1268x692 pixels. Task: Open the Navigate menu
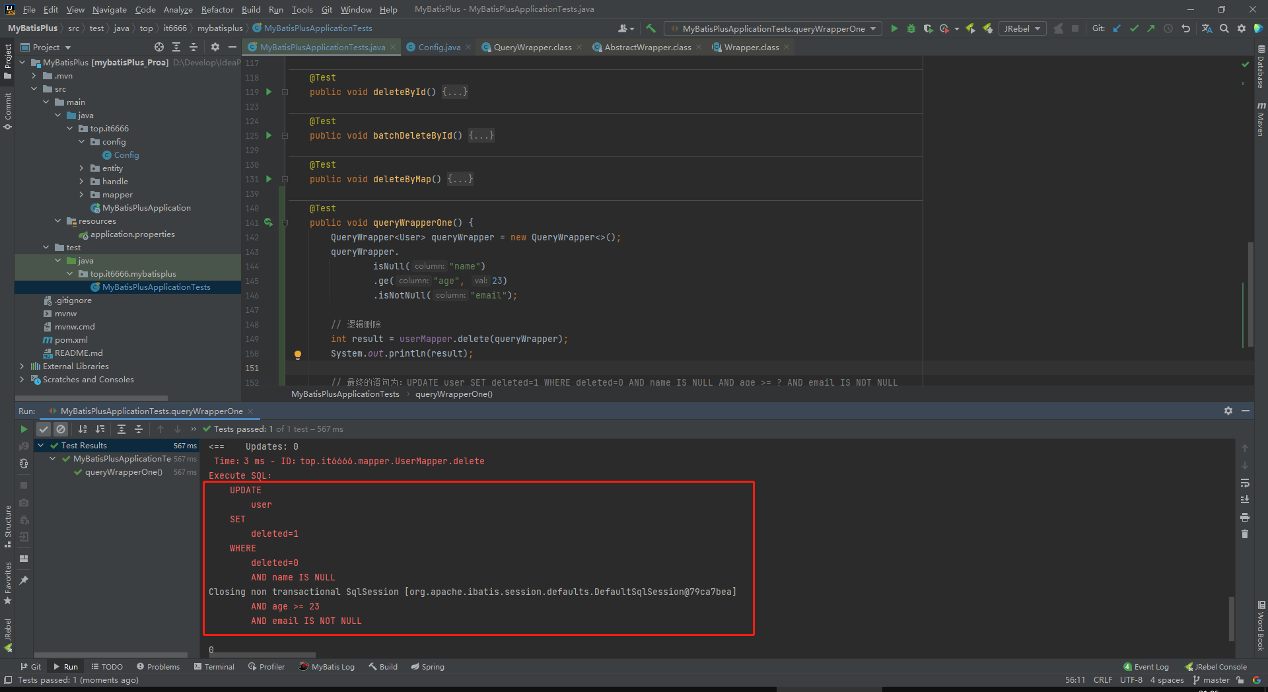tap(109, 9)
